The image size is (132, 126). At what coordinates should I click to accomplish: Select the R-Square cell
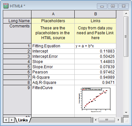[53, 77]
